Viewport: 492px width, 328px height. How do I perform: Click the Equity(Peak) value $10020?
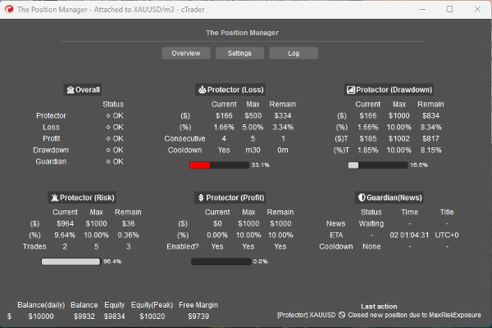click(x=153, y=317)
